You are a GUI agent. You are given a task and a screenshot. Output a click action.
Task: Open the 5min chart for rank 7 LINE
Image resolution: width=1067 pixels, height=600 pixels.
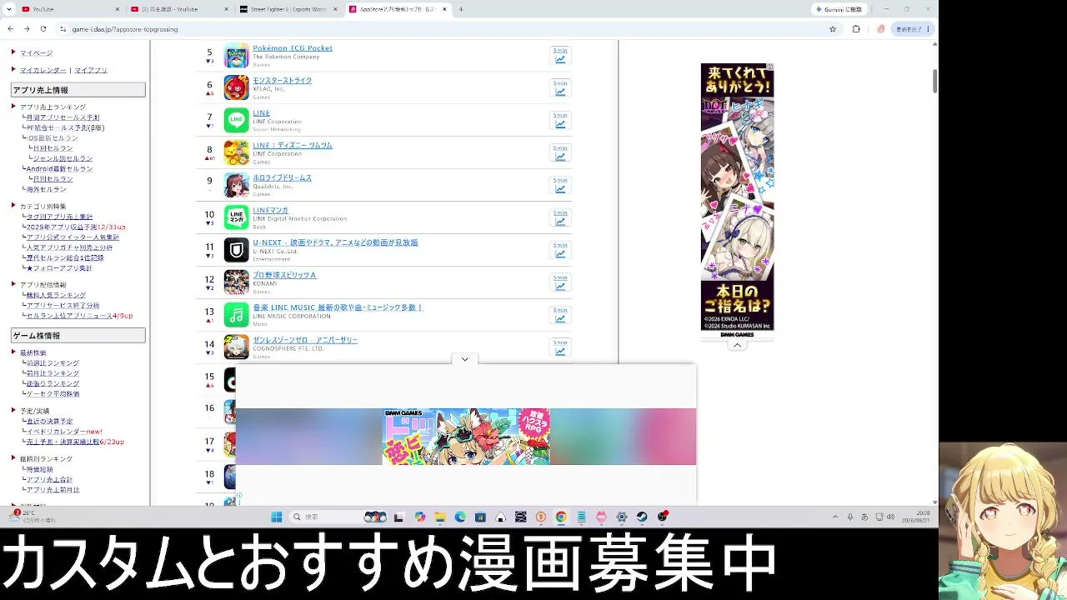560,120
